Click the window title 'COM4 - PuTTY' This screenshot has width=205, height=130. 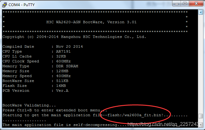22,5
